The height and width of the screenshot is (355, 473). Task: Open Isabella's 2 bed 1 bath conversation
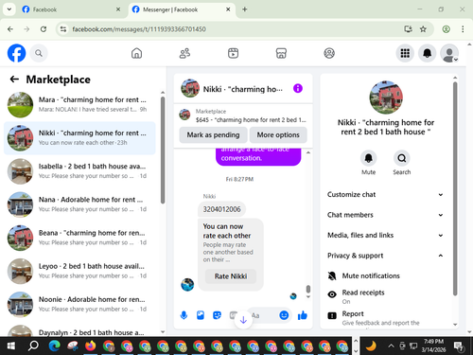tap(79, 171)
